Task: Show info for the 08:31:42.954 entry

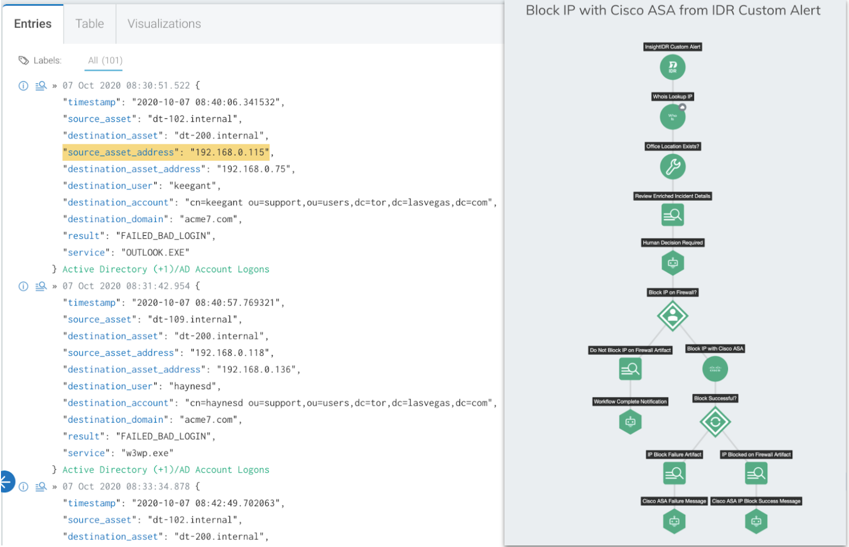Action: [x=23, y=286]
